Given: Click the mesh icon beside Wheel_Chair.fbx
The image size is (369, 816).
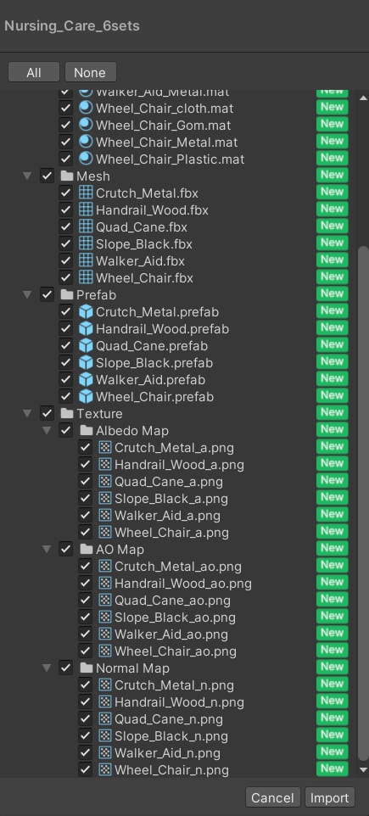Looking at the screenshot, I should [x=86, y=277].
